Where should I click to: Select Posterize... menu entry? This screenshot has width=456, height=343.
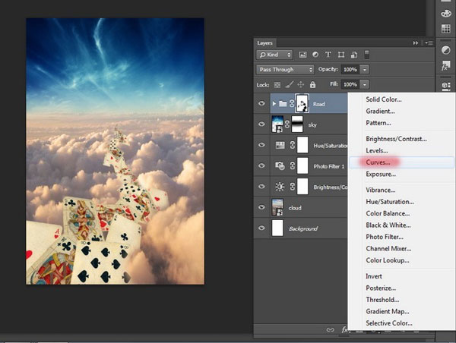[381, 288]
